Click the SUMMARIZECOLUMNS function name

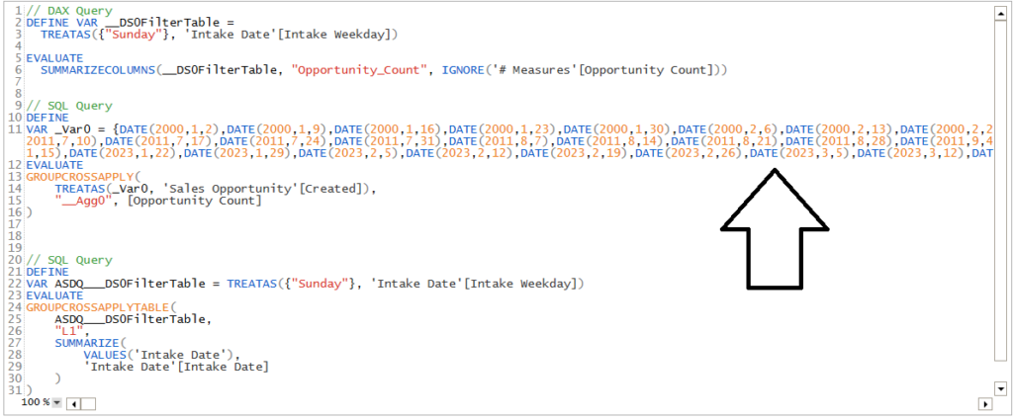(x=98, y=70)
